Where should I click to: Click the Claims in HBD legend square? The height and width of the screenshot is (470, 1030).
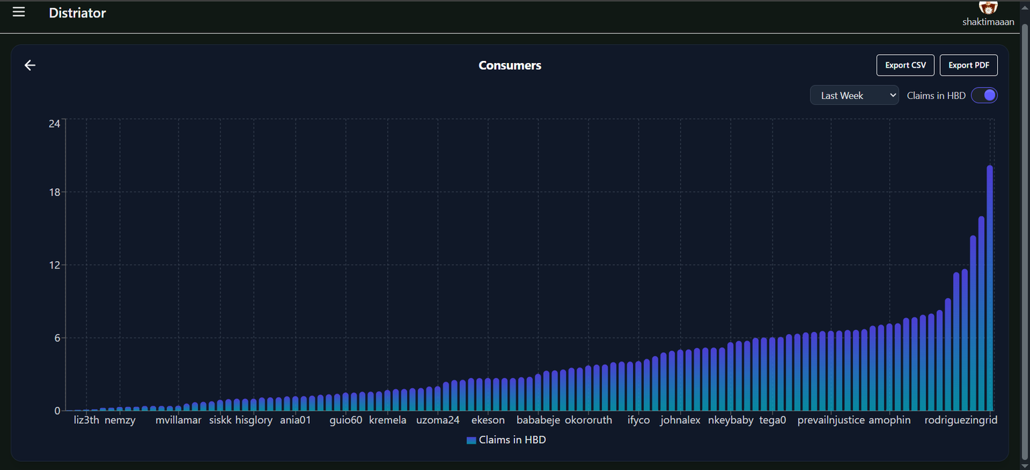tap(471, 441)
